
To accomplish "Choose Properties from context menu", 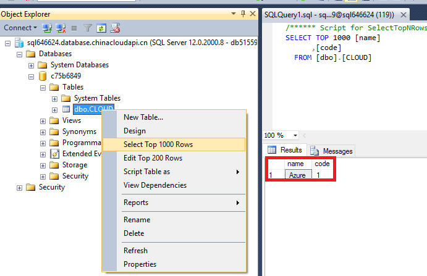I will (174, 264).
